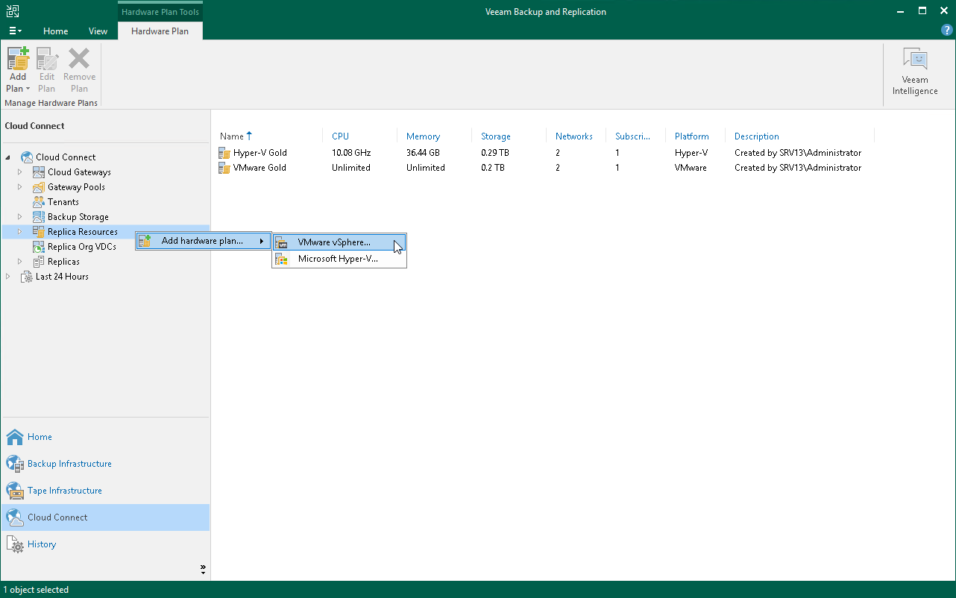Collapse the Cloud Connect root node
This screenshot has height=598, width=956.
pos(7,157)
